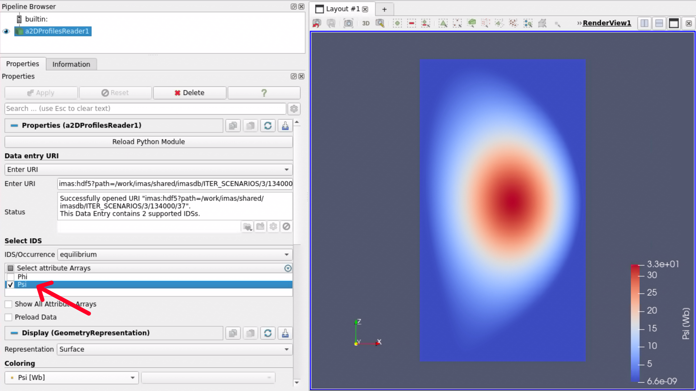This screenshot has width=696, height=391.
Task: Open the Enter URI mode dropdown
Action: click(x=149, y=170)
